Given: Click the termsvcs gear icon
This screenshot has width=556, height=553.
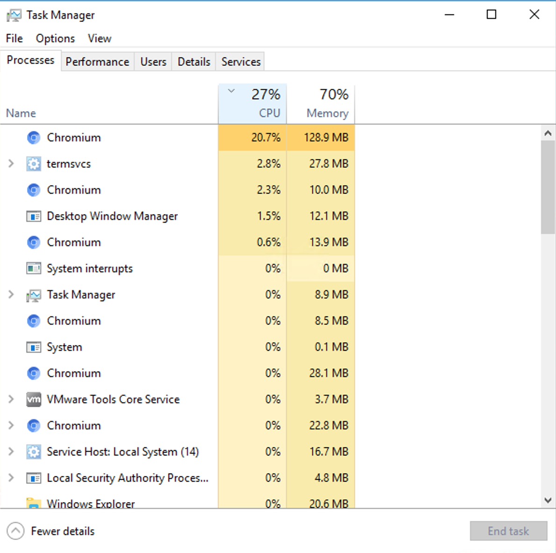Looking at the screenshot, I should (34, 164).
